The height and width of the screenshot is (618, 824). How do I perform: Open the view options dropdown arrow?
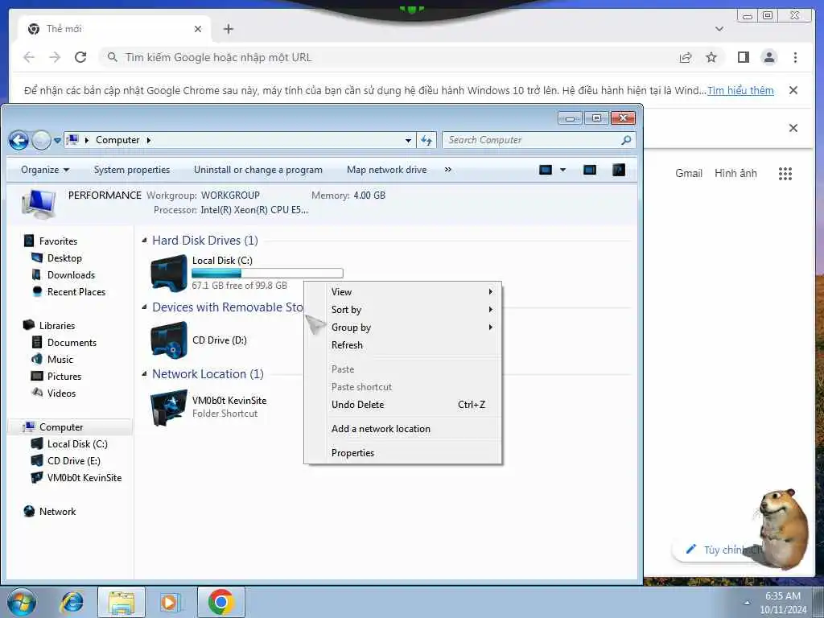coord(562,170)
